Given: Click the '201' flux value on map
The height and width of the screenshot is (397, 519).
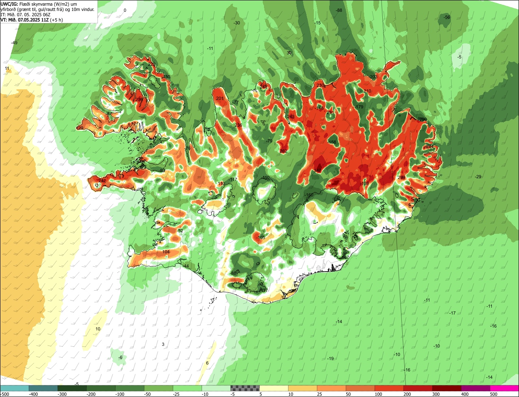Looking at the screenshot, I should point(220,99).
